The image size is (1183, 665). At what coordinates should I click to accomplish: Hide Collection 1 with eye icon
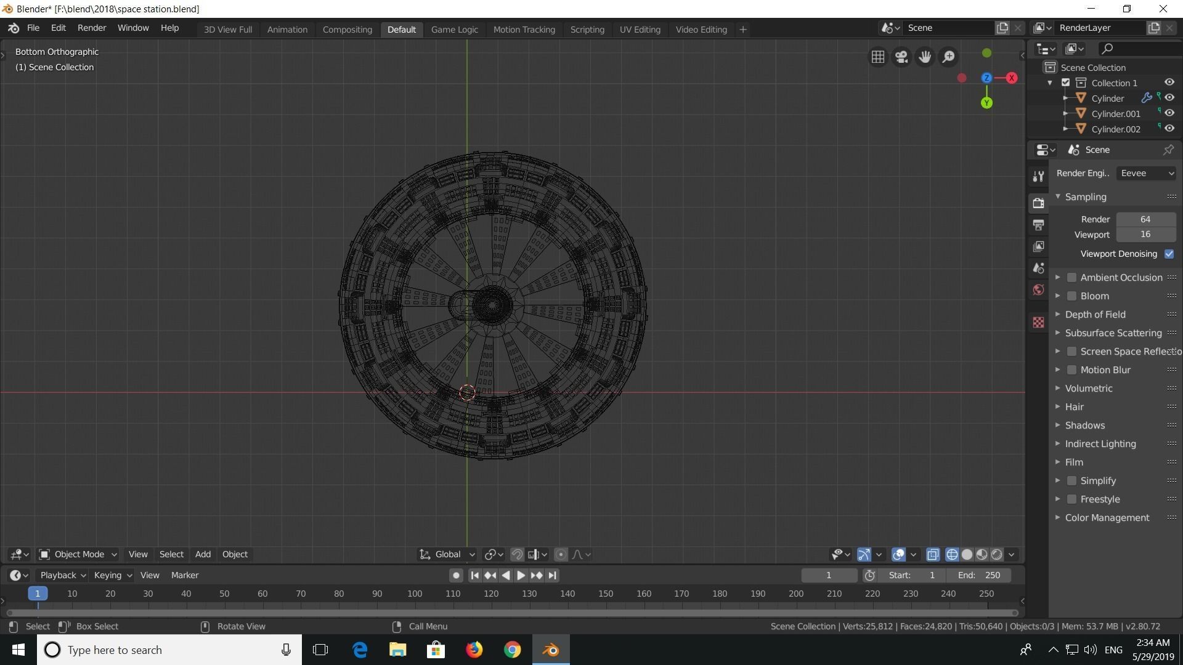click(1169, 83)
